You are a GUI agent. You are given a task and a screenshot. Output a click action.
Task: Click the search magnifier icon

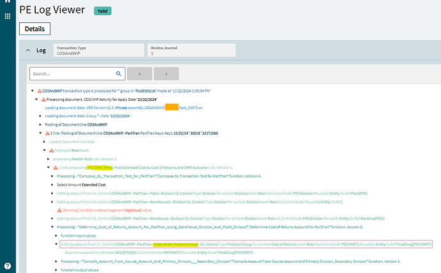coord(118,74)
